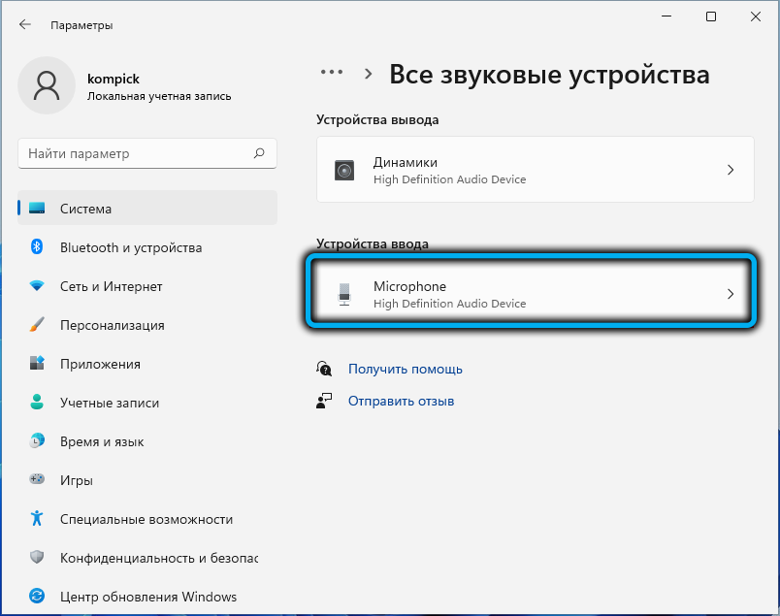Screen dimensions: 780x616
Task: Click the kompick user avatar icon
Action: 46,86
